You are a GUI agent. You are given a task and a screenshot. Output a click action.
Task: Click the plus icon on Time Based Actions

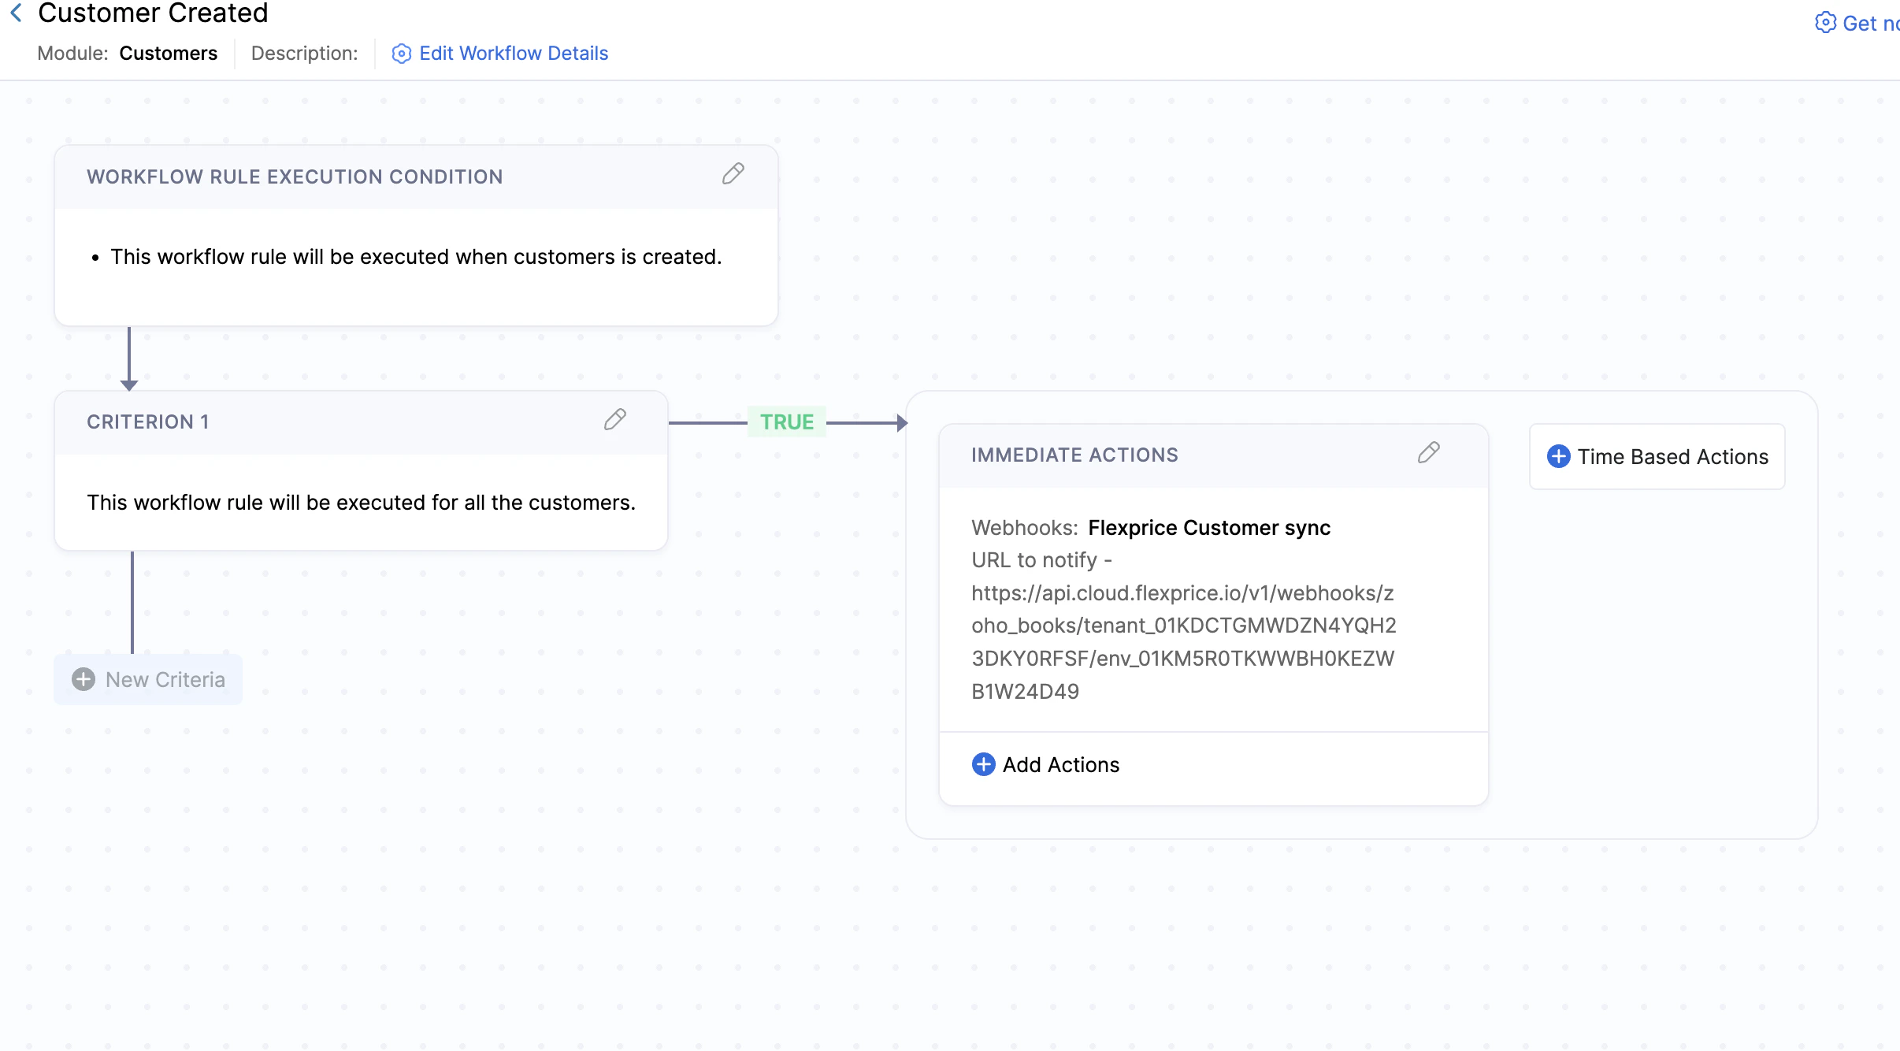[1560, 456]
